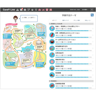This screenshot has height=96, width=96.
Task: Open the pink bar chart icon
Action: [43, 10]
